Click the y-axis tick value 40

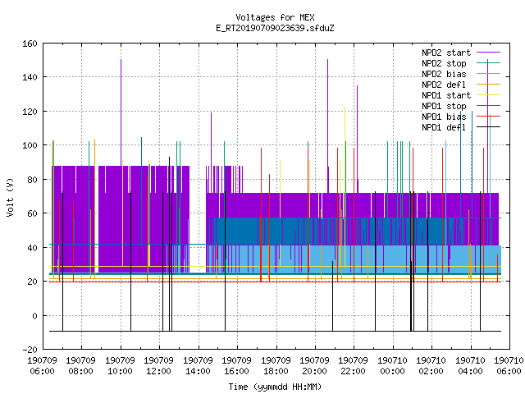click(x=33, y=248)
